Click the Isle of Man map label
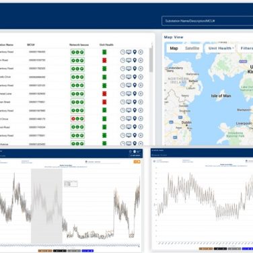The height and width of the screenshot is (253, 253). point(221,96)
